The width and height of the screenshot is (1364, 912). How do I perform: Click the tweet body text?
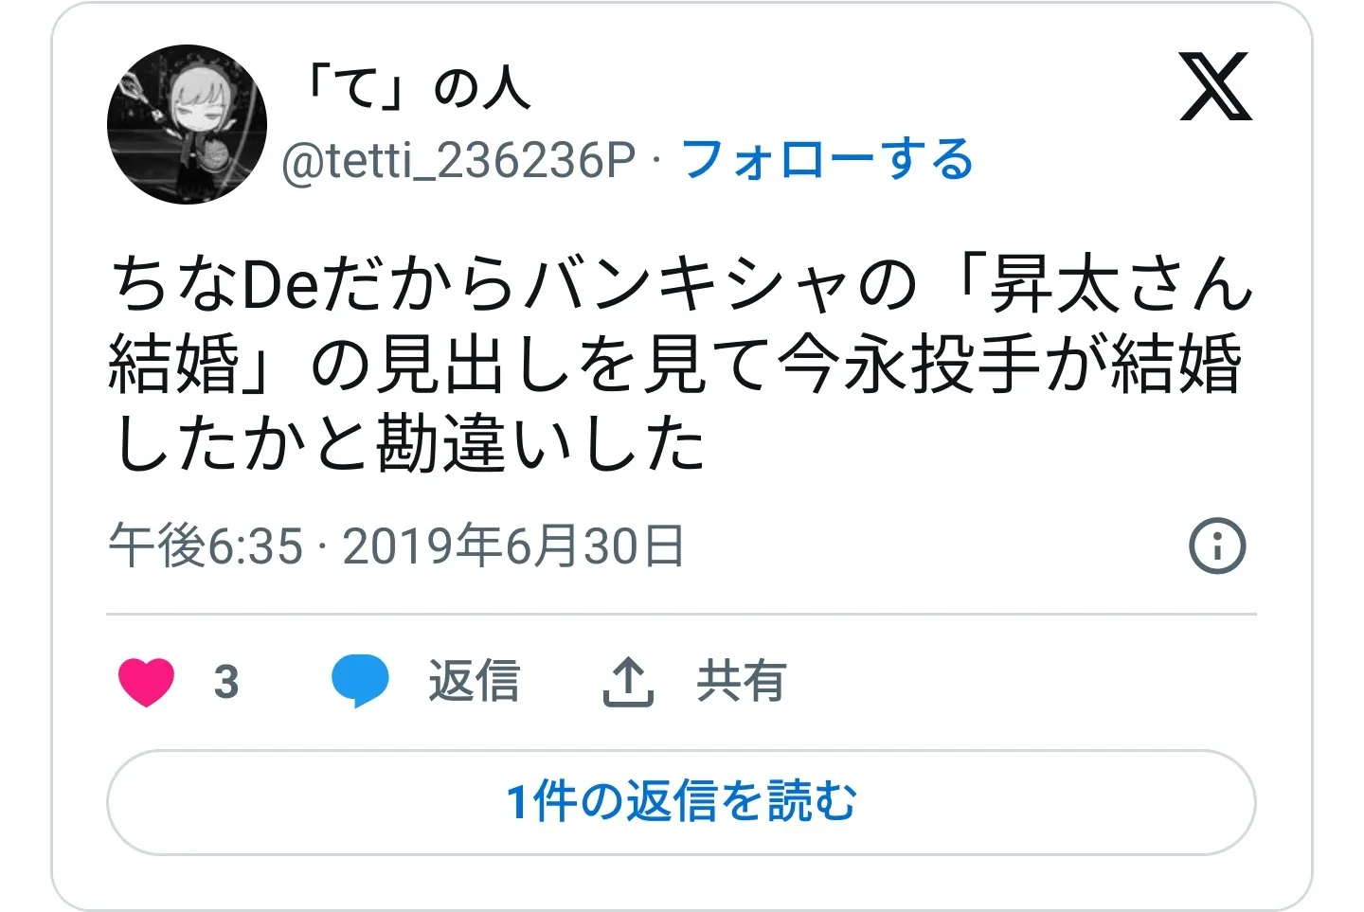(x=681, y=364)
